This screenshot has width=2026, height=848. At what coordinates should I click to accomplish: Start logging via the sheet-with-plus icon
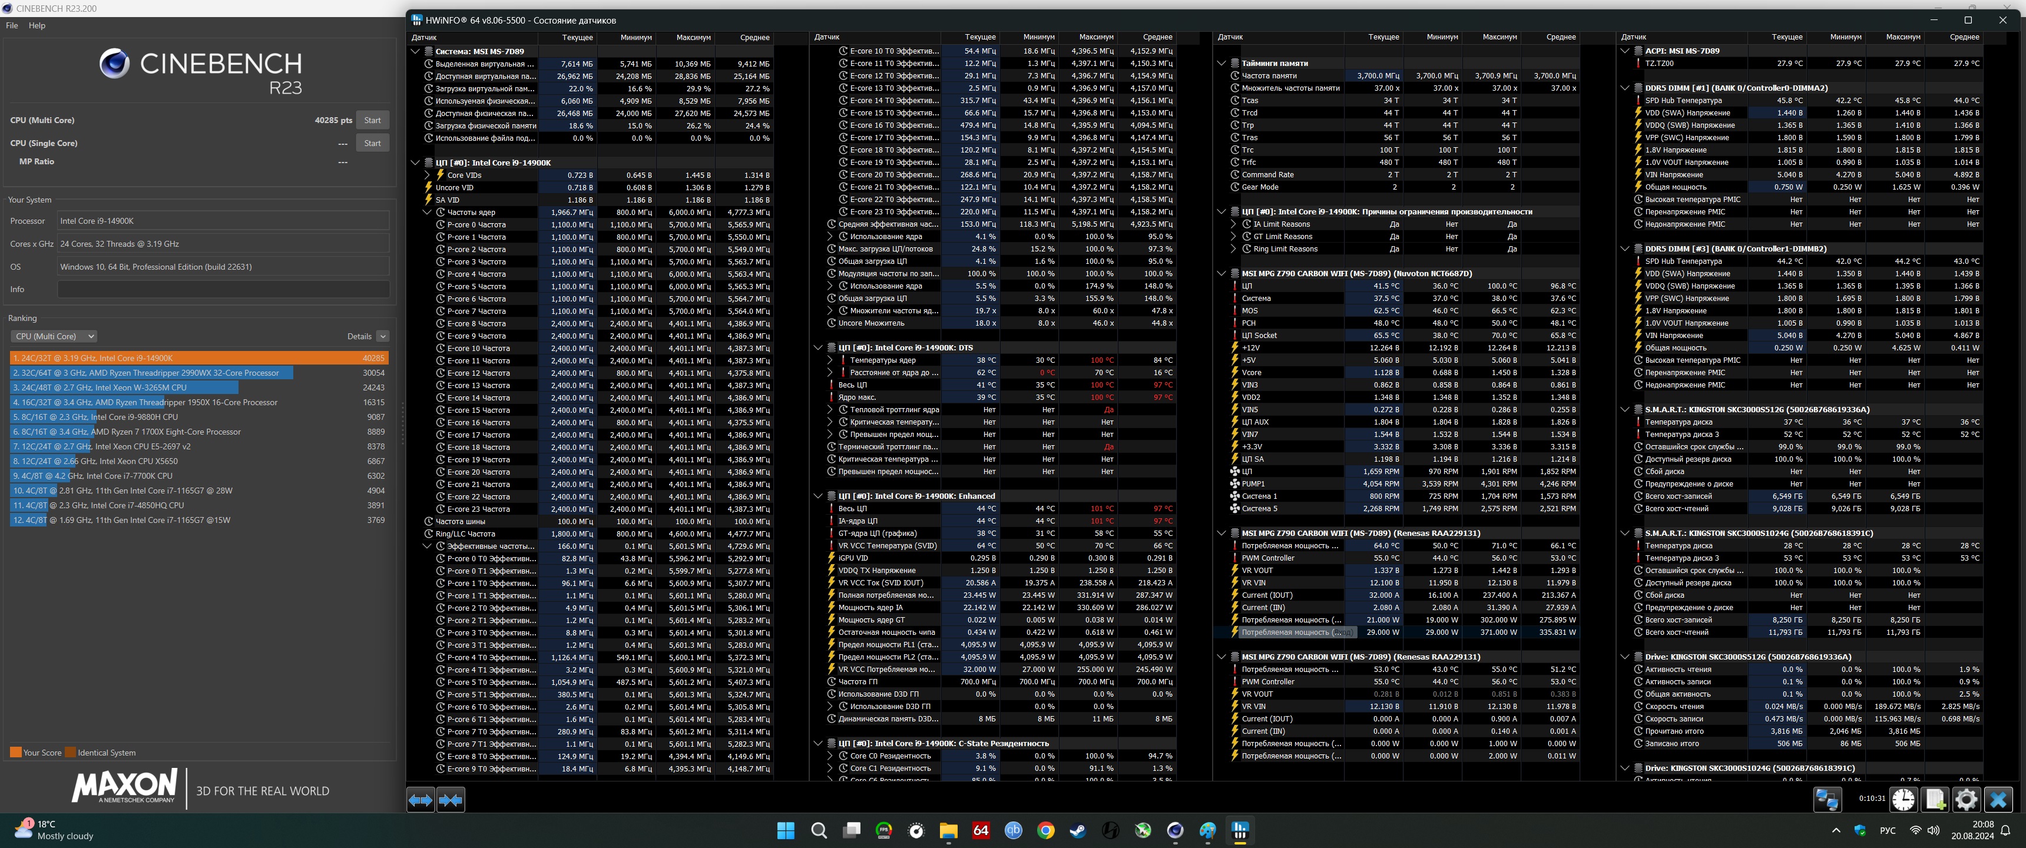coord(1935,799)
